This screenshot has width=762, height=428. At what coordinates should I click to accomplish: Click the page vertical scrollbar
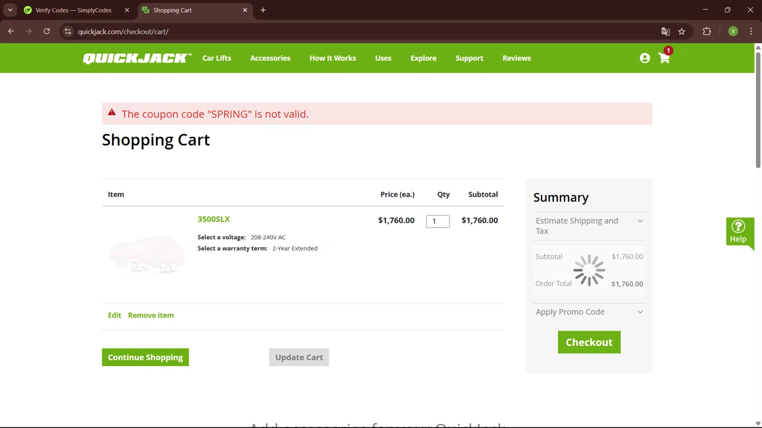point(758,109)
